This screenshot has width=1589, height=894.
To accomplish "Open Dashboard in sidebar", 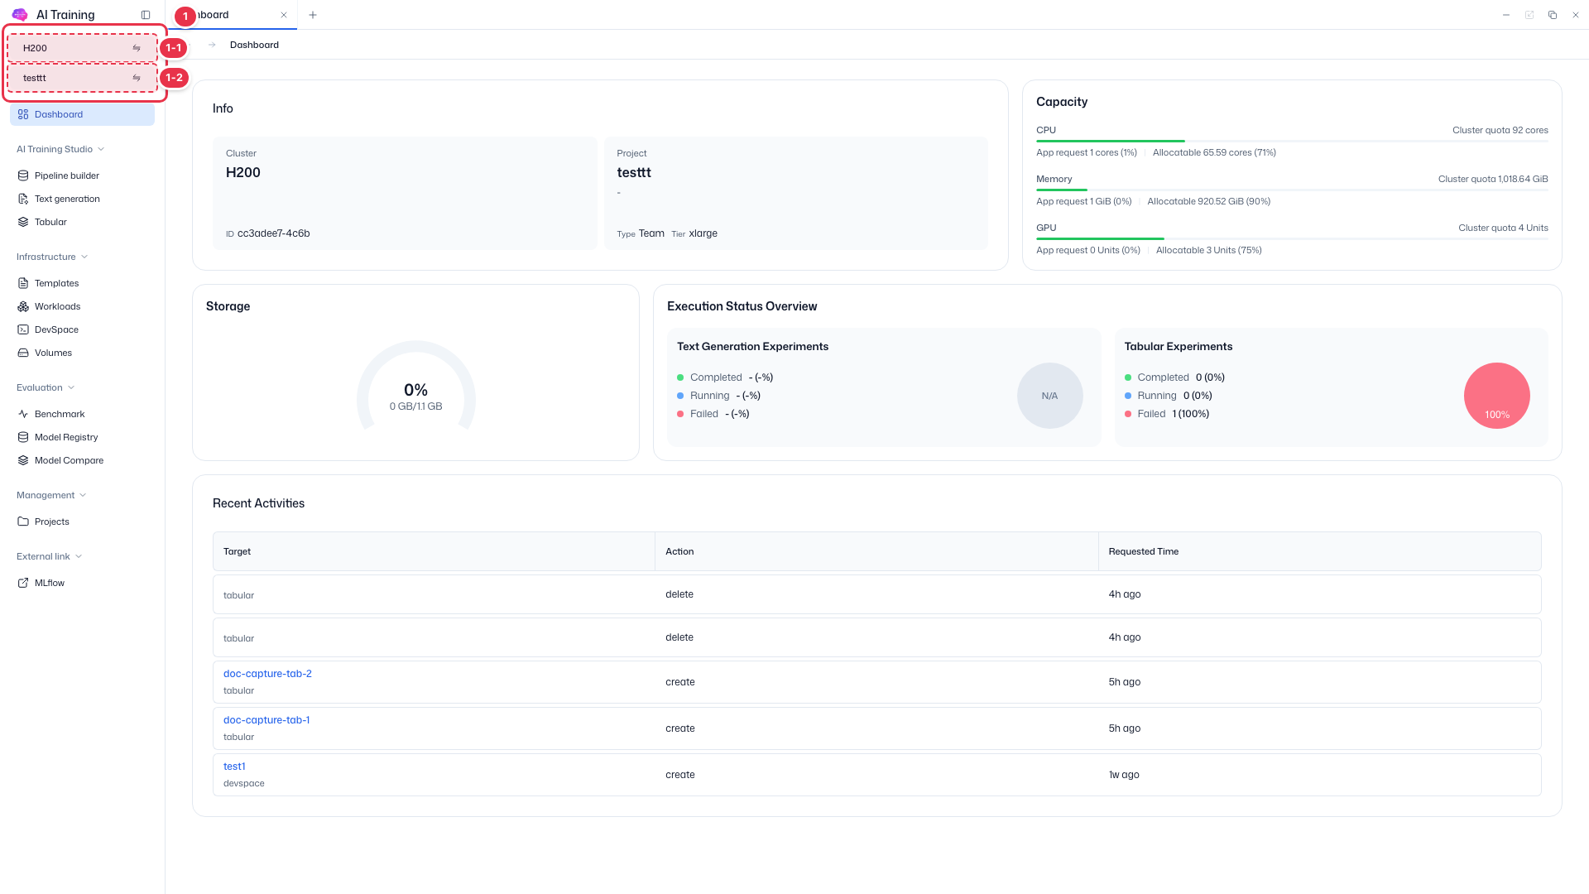I will [82, 114].
